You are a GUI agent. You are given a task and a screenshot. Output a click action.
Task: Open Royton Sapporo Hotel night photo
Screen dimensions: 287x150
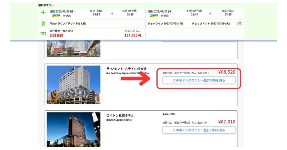[73, 130]
